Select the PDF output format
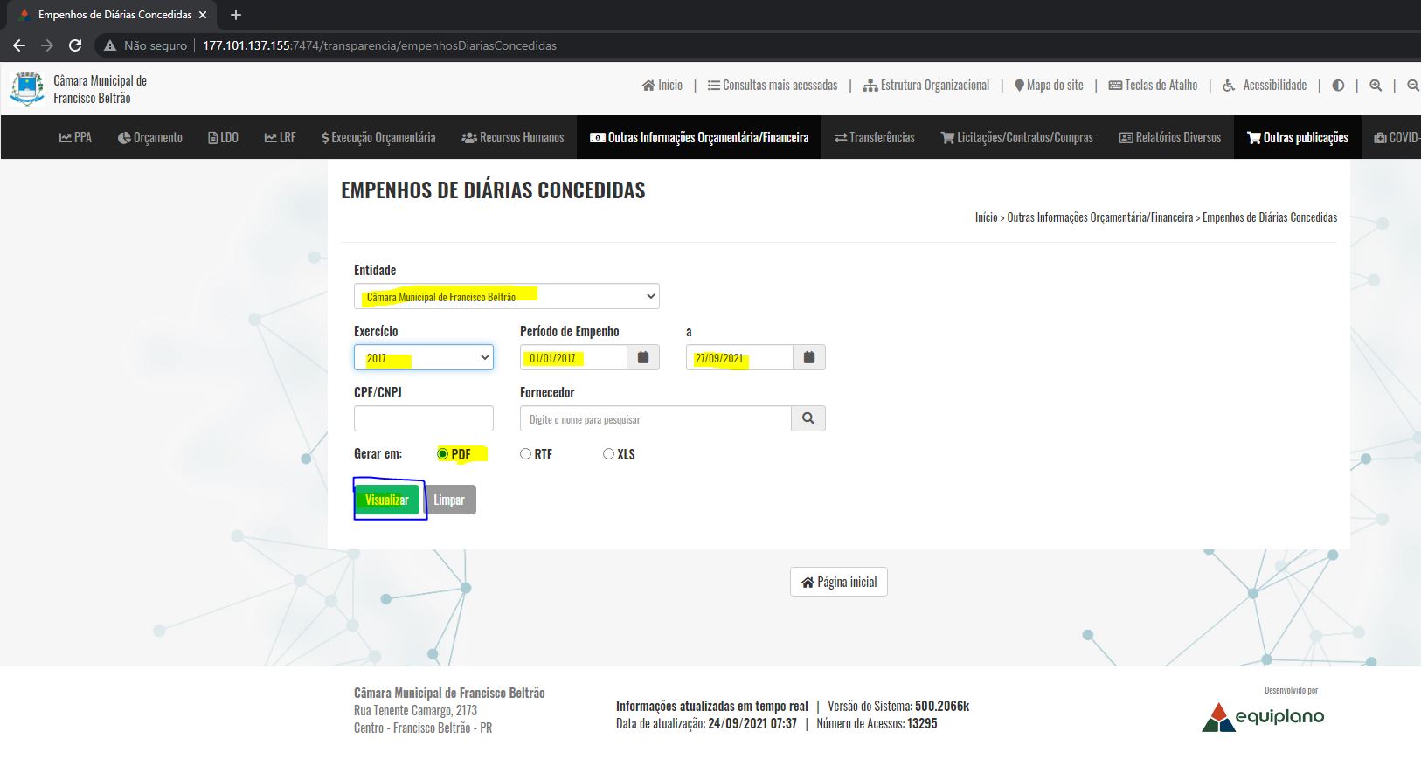1421x773 pixels. (x=443, y=454)
